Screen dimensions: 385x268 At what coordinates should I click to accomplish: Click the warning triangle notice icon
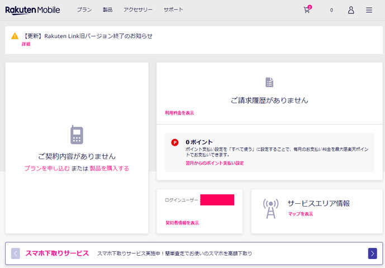point(15,36)
